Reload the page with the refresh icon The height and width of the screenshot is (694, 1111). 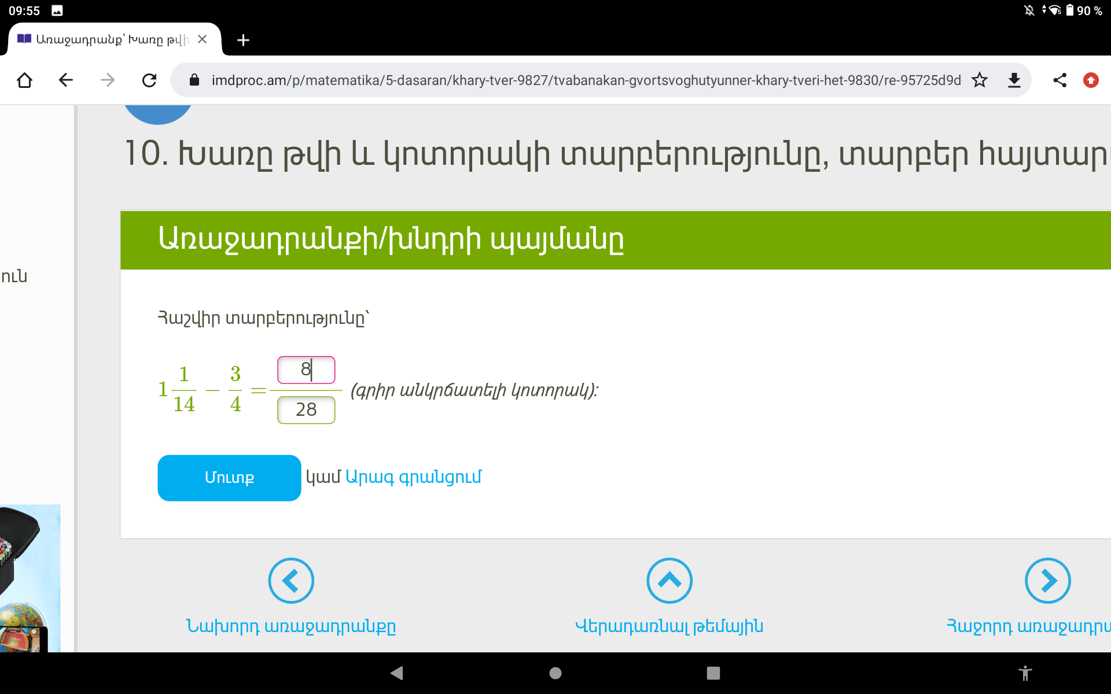coord(149,80)
